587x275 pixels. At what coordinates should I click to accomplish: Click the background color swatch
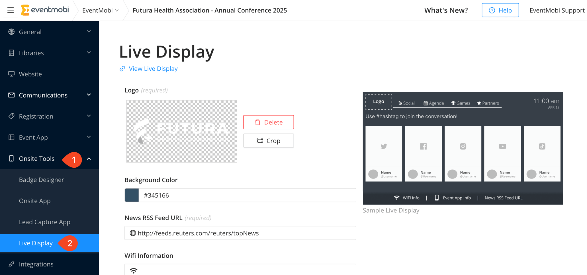(x=132, y=195)
